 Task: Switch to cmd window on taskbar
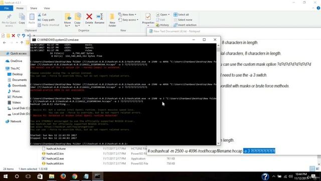pyautogui.click(x=98, y=176)
